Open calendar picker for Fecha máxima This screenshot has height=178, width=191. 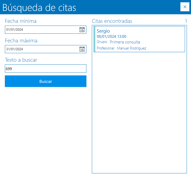pyautogui.click(x=82, y=49)
